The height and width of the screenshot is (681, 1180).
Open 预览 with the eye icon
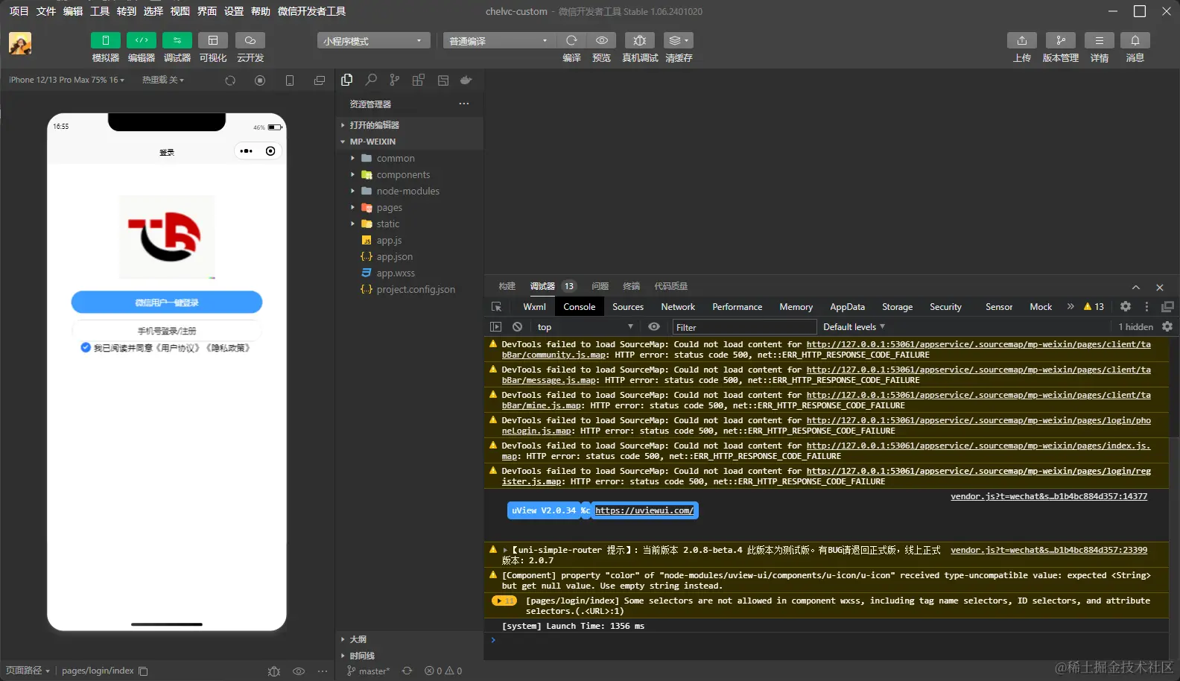point(602,40)
